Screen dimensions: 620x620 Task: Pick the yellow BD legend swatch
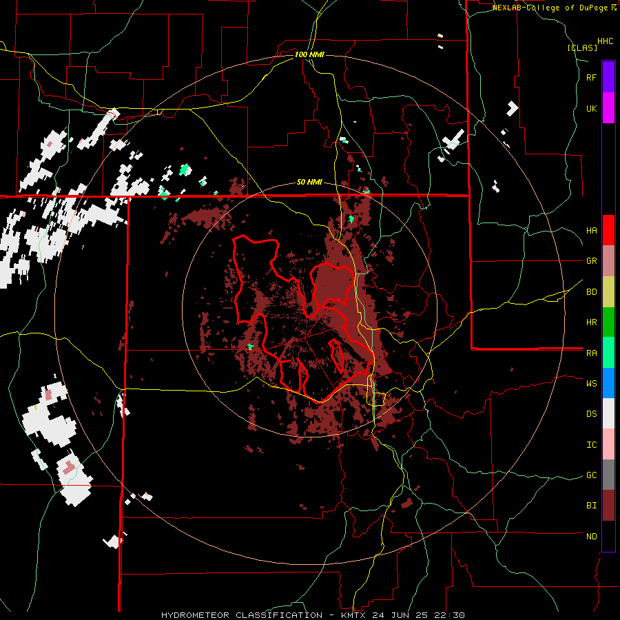(x=608, y=291)
